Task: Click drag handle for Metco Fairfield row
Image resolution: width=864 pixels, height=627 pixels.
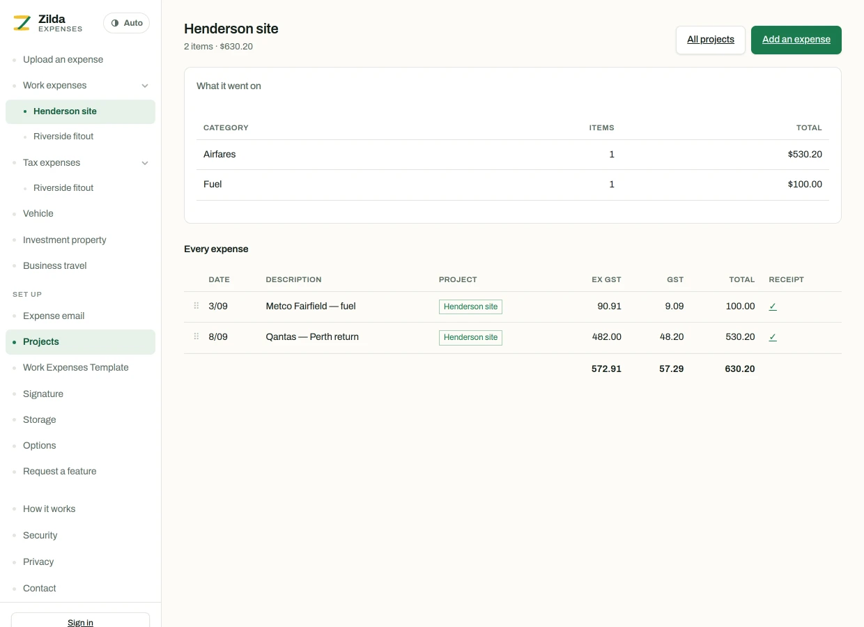Action: click(196, 306)
